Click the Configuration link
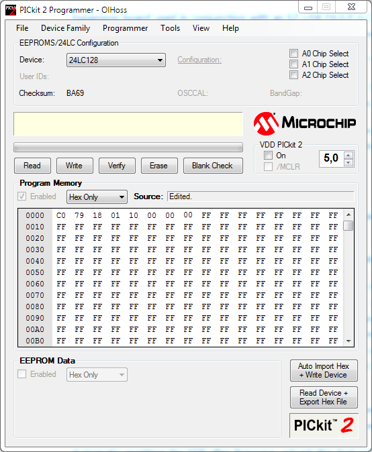The image size is (372, 452). click(199, 60)
